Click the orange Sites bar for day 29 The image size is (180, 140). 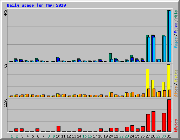159,94
